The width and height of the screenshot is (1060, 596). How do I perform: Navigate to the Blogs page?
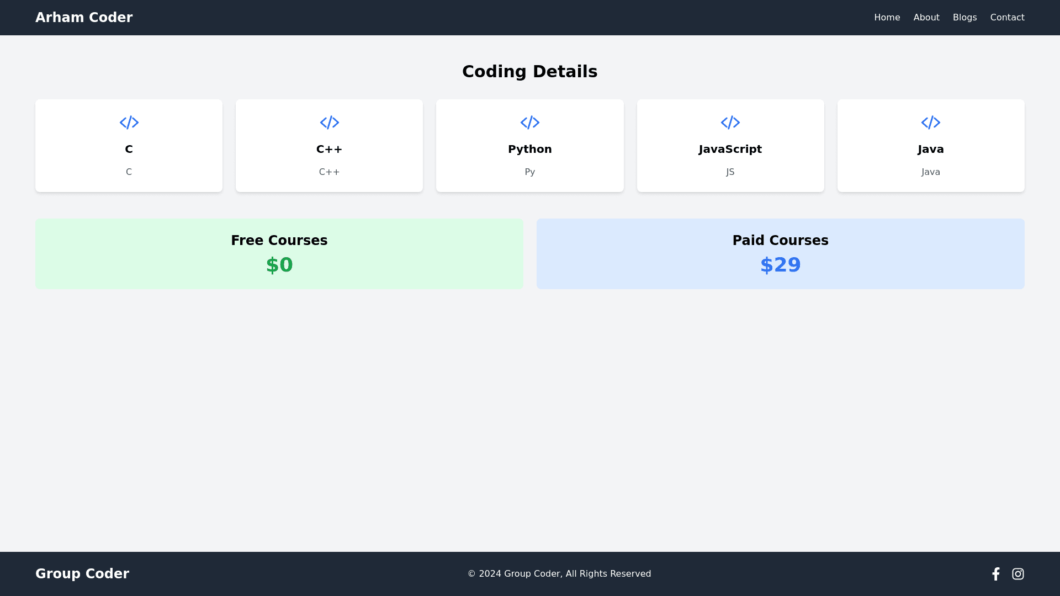pos(964,18)
